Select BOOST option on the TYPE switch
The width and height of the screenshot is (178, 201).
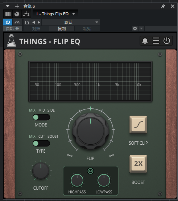pyautogui.click(x=53, y=136)
